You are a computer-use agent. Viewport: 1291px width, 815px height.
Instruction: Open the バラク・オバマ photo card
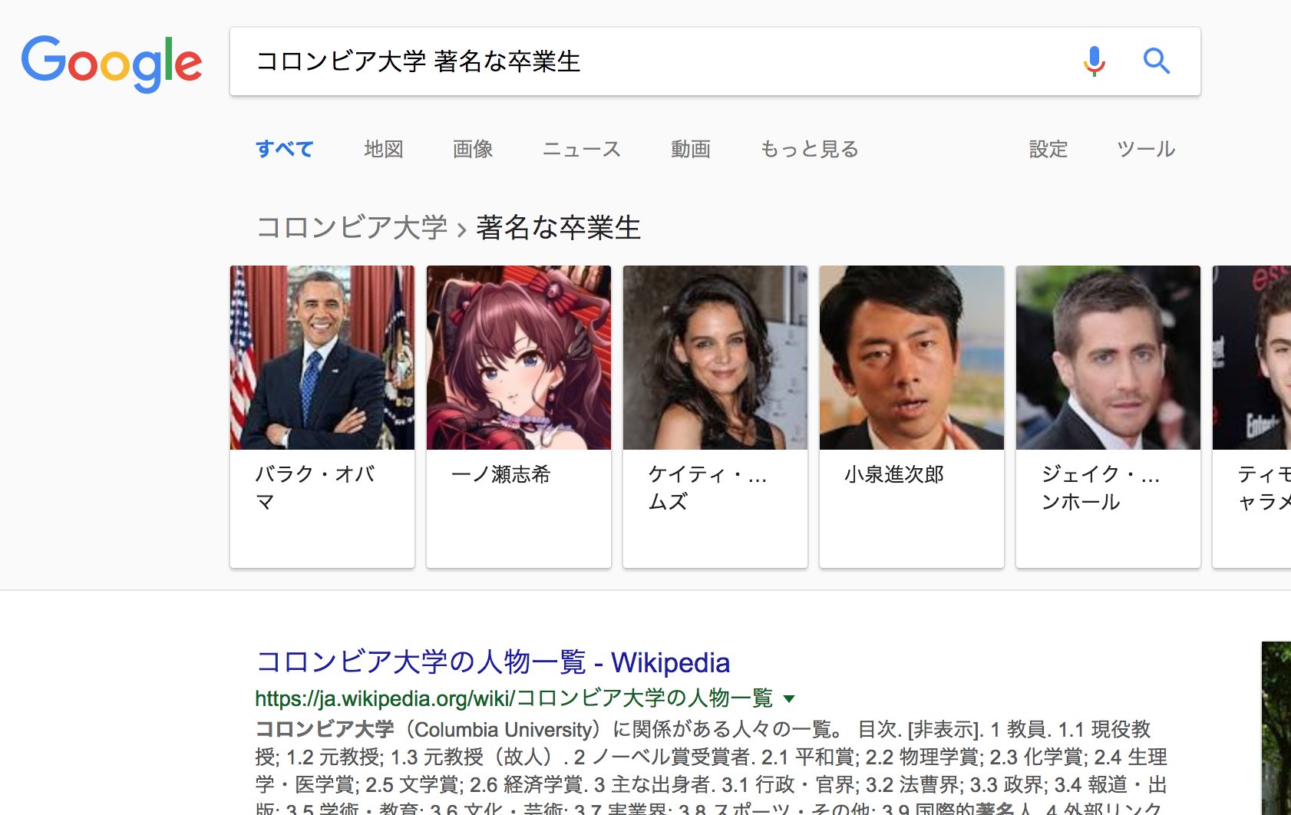click(x=322, y=417)
